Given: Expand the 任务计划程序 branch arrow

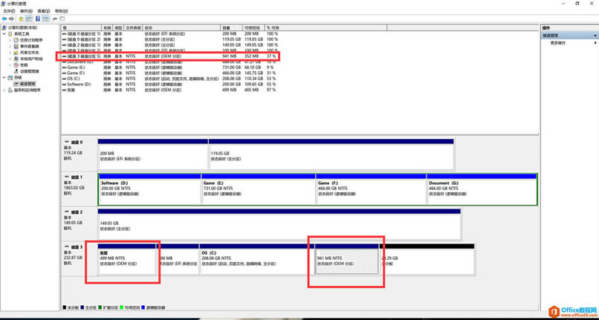Looking at the screenshot, I should point(10,40).
